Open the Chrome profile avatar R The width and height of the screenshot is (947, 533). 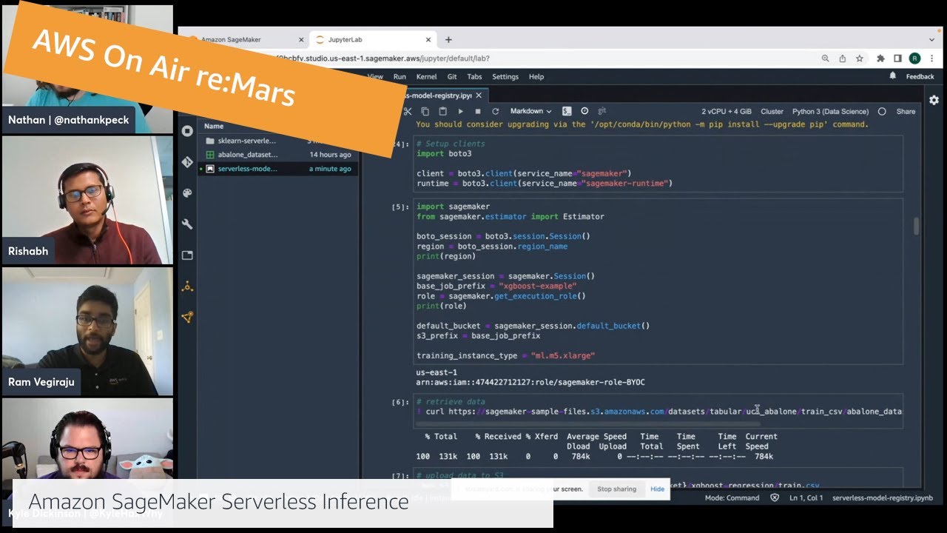(x=915, y=58)
